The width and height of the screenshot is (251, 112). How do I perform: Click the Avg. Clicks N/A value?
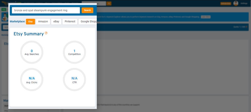click(x=32, y=78)
